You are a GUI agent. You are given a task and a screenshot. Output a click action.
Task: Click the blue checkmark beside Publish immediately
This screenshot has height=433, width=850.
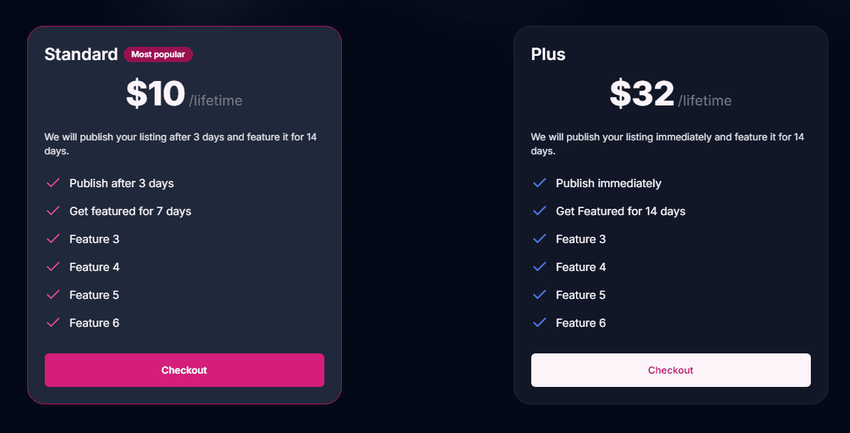[x=540, y=183]
